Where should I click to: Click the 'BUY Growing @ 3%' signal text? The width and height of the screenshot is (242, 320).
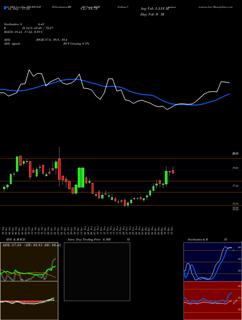pyautogui.click(x=76, y=44)
